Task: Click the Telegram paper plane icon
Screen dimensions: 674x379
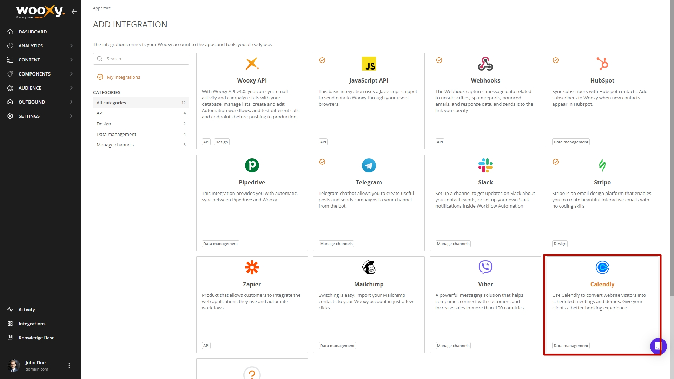Action: [369, 165]
